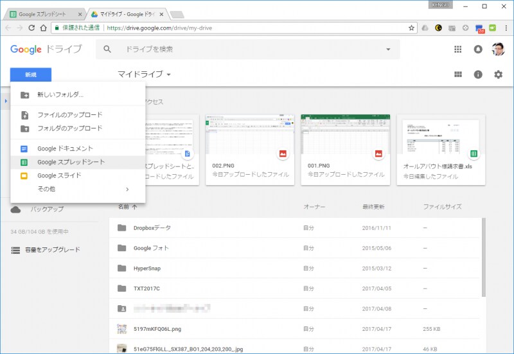Viewport: 514px width, 354px height.
Task: Select the Google フォト folder row
Action: pos(294,248)
